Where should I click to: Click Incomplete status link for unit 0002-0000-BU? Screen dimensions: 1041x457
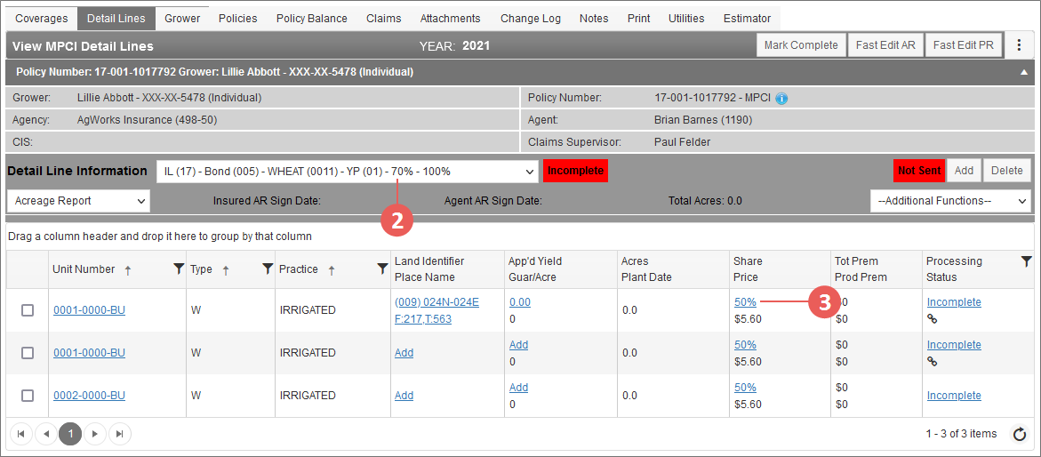point(953,396)
